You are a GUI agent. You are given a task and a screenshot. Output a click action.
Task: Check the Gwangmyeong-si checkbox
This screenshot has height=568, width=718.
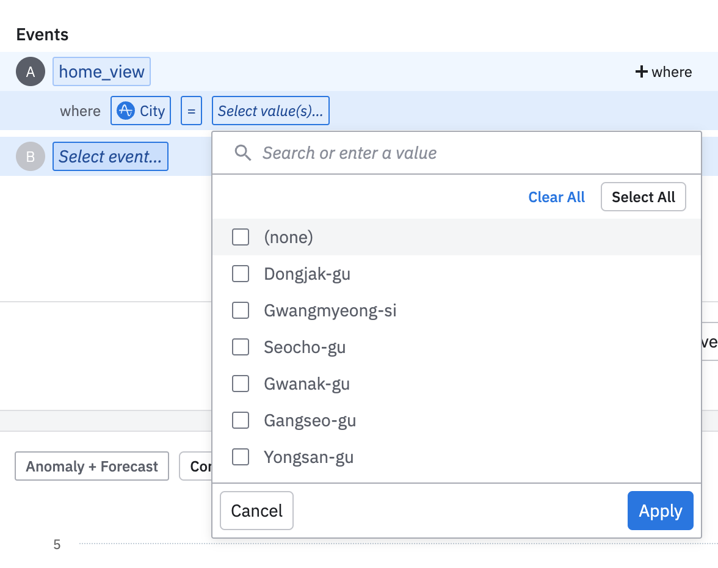click(241, 310)
